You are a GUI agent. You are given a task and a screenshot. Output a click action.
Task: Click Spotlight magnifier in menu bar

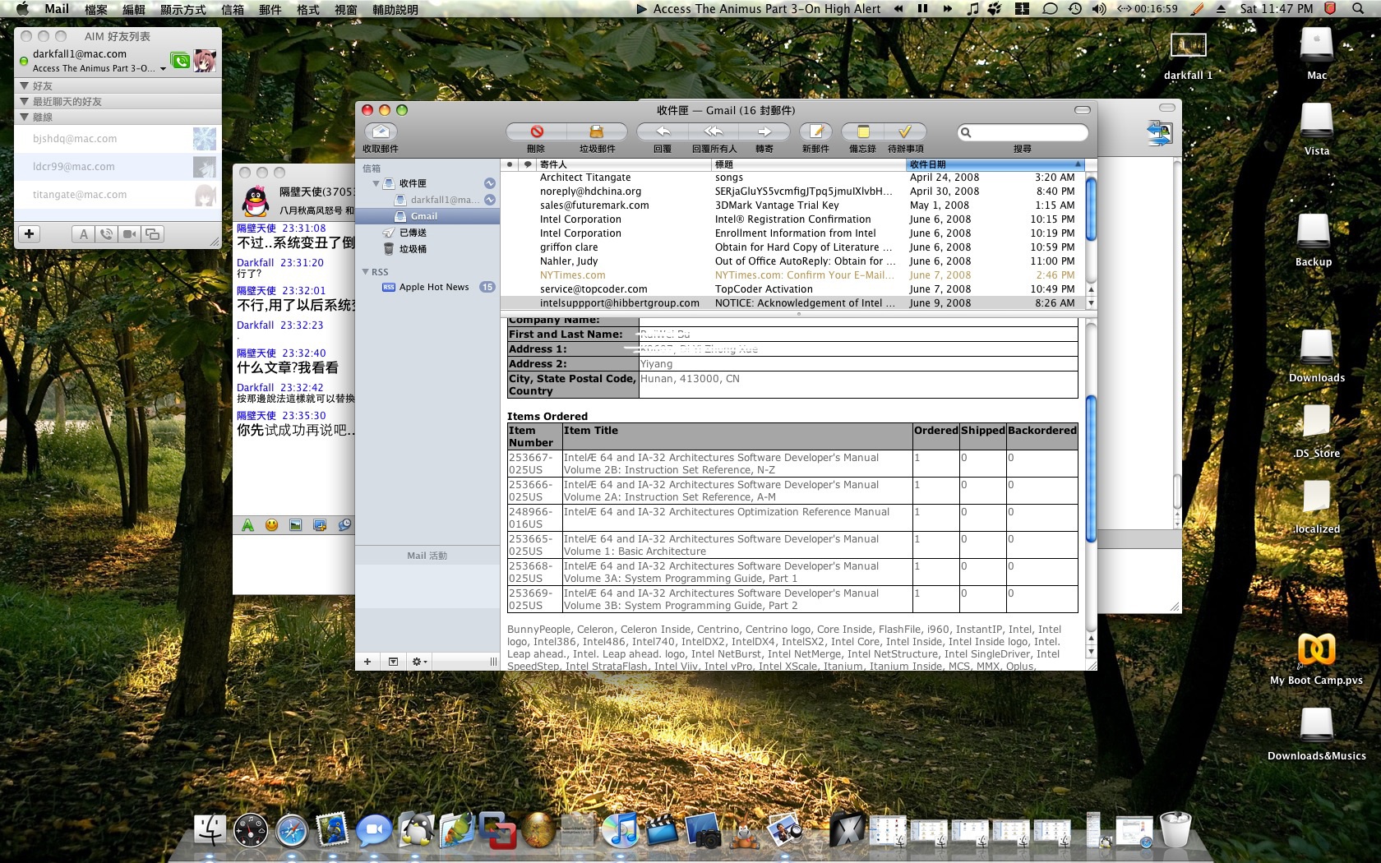[x=1357, y=9]
